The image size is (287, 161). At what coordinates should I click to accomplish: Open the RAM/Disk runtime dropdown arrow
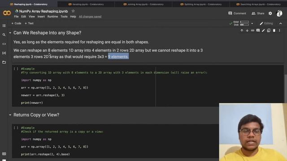tap(252, 23)
